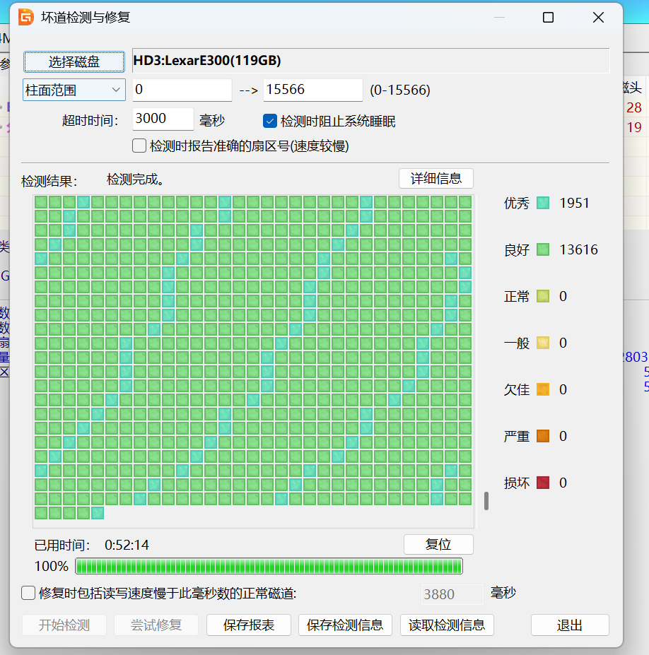Click 保存报表 to save the report
This screenshot has width=649, height=655.
coord(248,625)
